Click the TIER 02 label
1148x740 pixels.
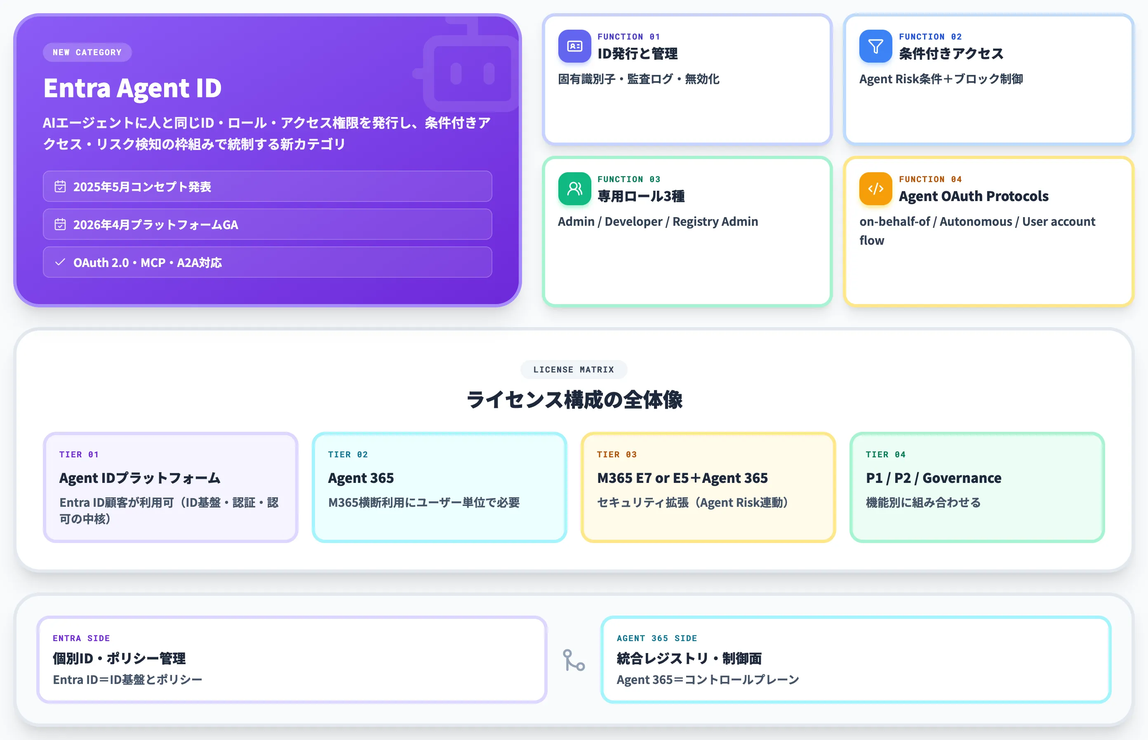pos(348,454)
